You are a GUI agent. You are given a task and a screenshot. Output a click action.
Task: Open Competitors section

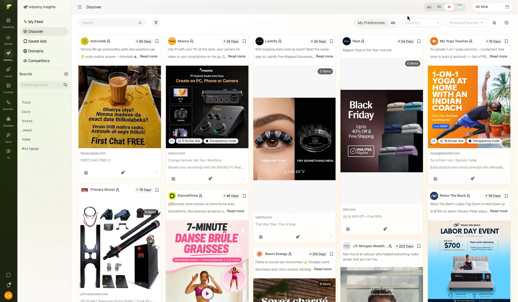coord(39,61)
